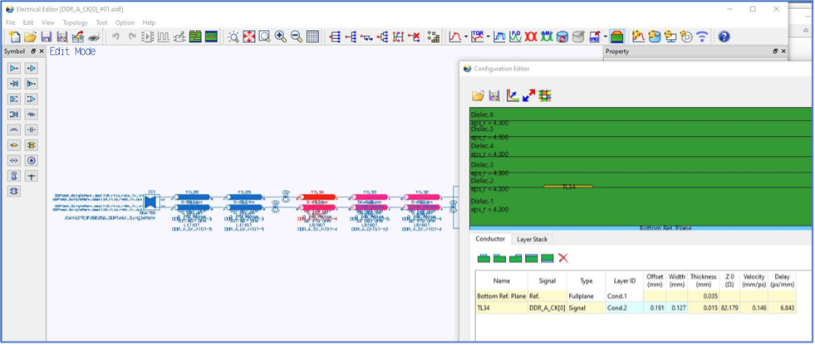Click the Zoom area magnifier icon
Image resolution: width=815 pixels, height=345 pixels.
[264, 36]
